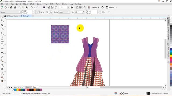The width and height of the screenshot is (172, 96).
Task: Toggle current page size button
Action: pyautogui.click(x=51, y=12)
